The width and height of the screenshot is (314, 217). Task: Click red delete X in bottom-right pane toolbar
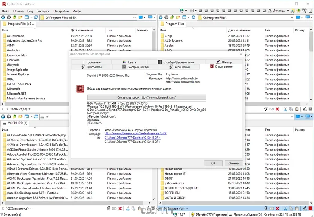[x=277, y=208]
